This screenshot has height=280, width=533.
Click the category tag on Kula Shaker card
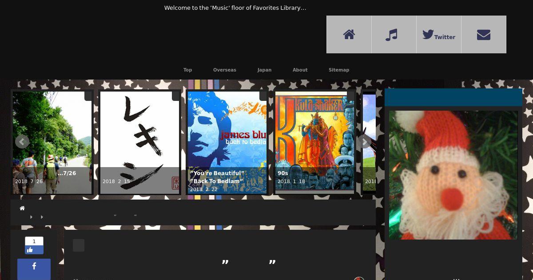[350, 96]
